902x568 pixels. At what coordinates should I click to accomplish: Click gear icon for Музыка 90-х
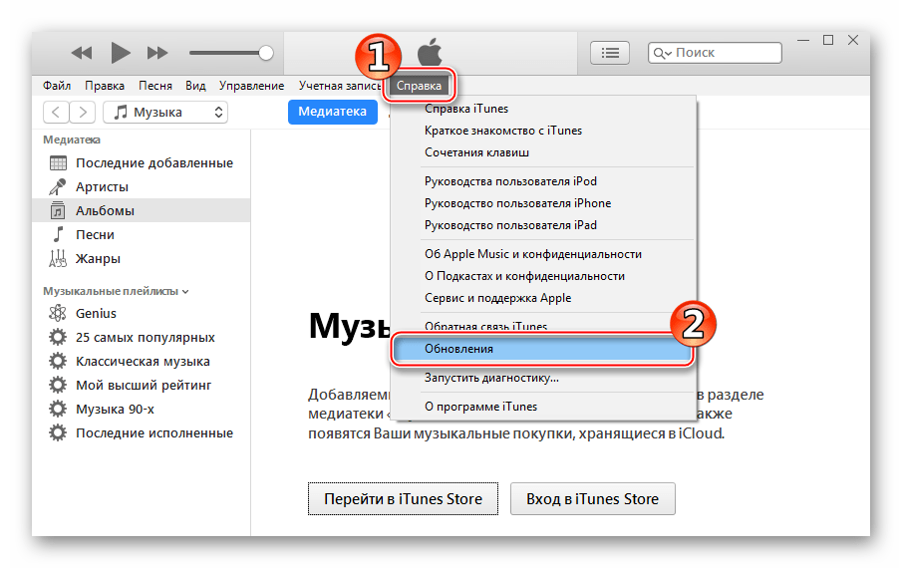point(58,409)
